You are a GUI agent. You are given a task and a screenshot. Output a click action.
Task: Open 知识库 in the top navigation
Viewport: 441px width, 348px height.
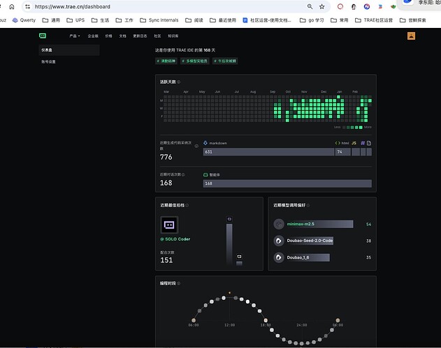(173, 36)
